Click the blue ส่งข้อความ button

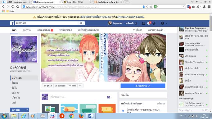click(x=143, y=86)
